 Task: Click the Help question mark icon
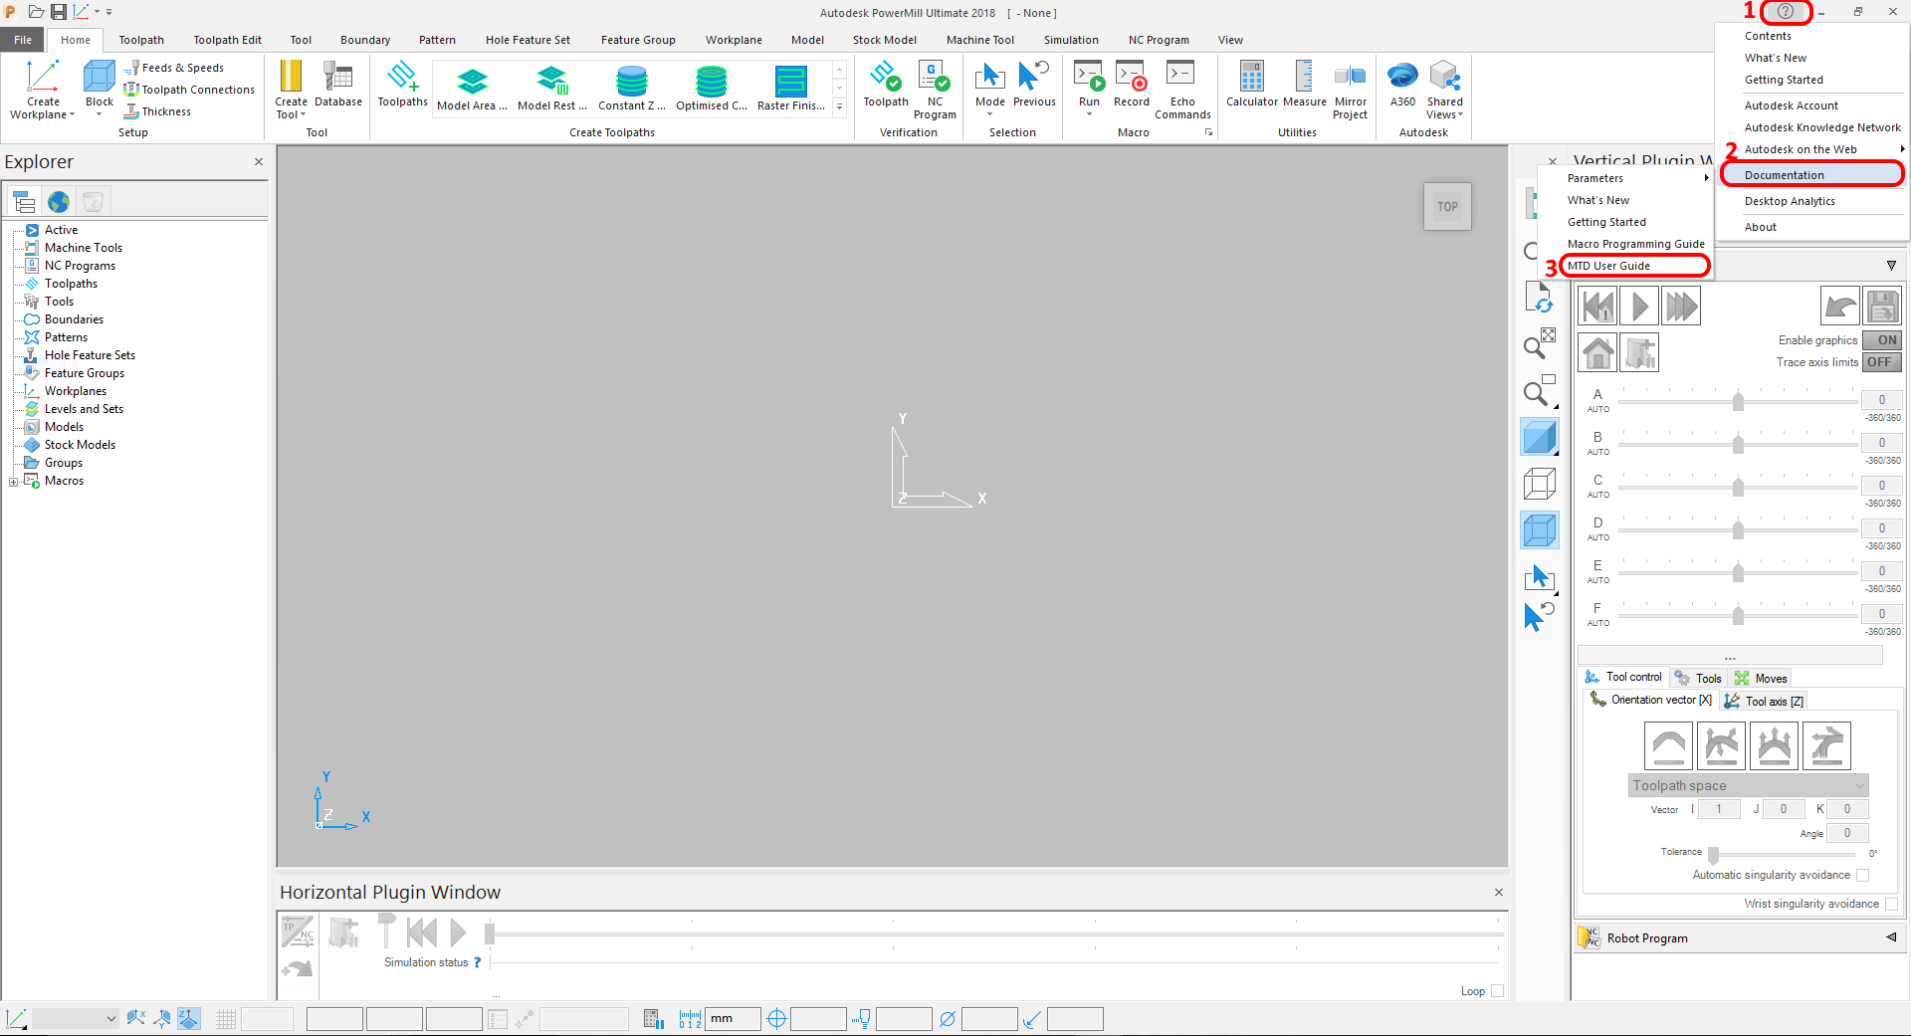coord(1786,12)
